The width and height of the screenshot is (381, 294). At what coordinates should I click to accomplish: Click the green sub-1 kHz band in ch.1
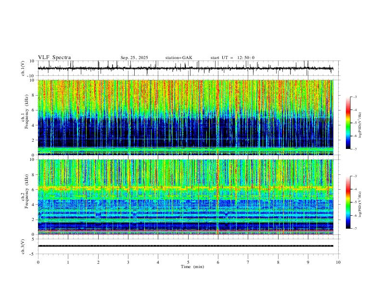(x=185, y=149)
